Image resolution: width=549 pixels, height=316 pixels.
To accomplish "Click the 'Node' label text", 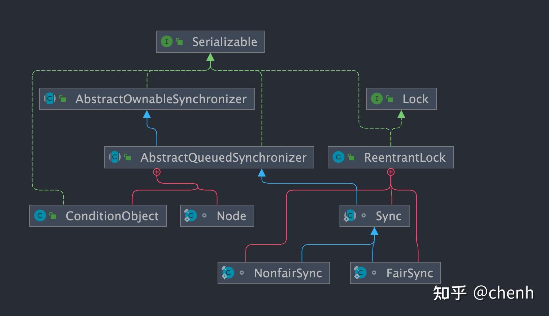I will pos(231,216).
